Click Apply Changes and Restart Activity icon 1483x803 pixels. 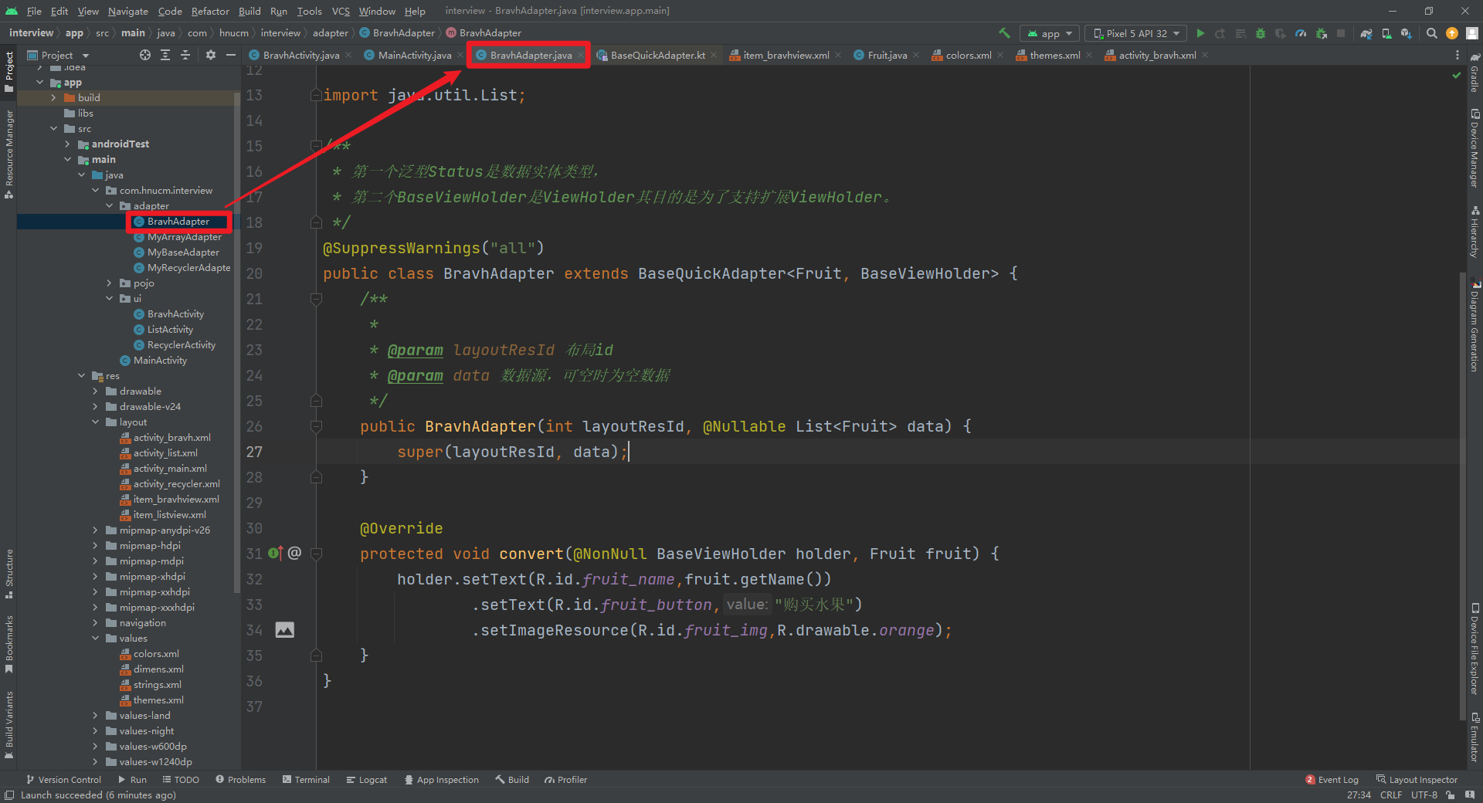pos(1220,33)
